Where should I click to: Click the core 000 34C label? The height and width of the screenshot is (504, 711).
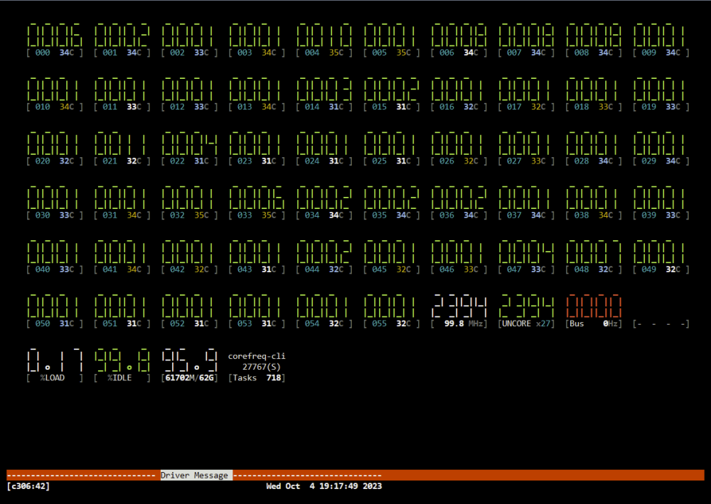[x=55, y=53]
